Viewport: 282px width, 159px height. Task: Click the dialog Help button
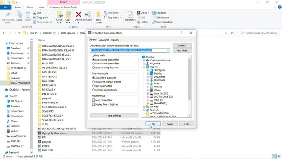coord(186,124)
